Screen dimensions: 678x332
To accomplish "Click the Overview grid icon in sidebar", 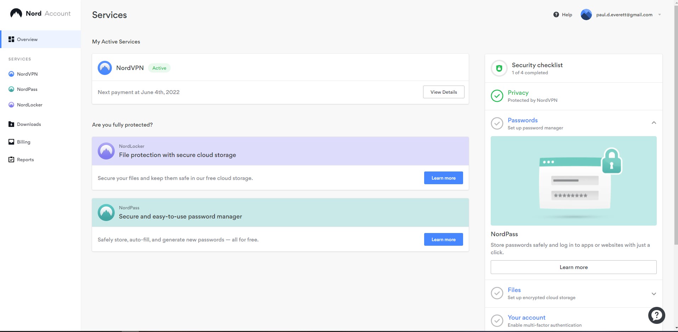I will (11, 39).
